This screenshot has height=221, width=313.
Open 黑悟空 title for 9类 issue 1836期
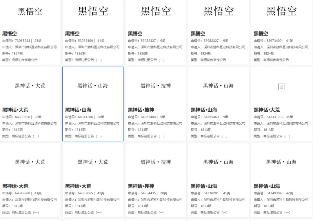(x=135, y=34)
